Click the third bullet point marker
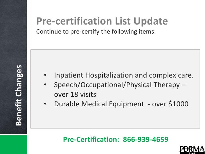 click(x=45, y=104)
